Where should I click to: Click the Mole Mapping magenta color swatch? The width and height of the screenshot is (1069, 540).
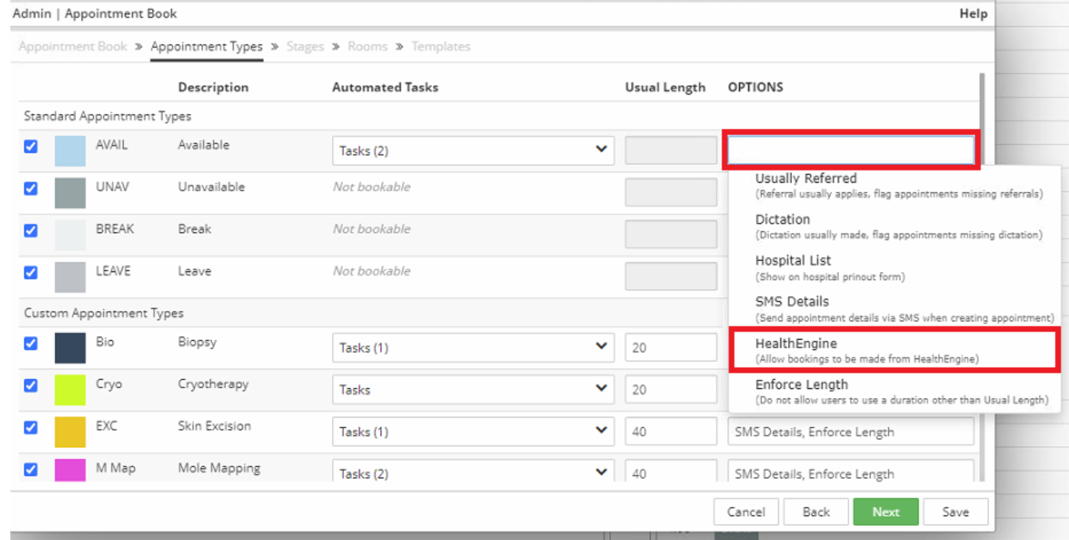(70, 470)
